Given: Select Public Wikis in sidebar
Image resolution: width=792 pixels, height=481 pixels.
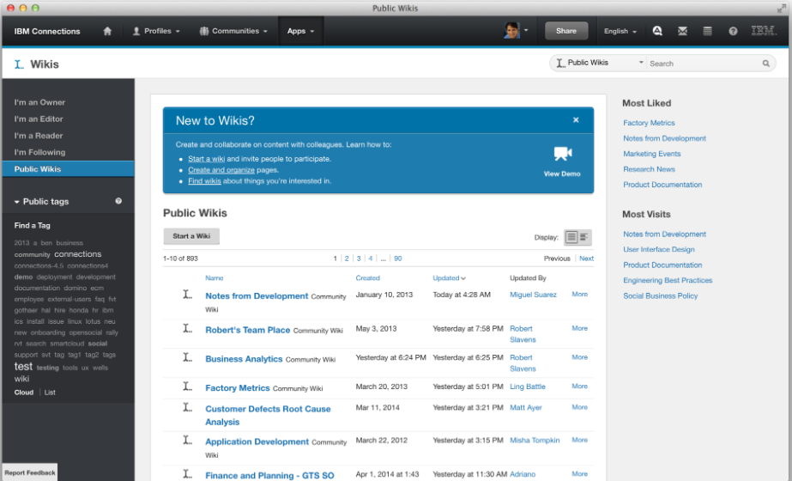Looking at the screenshot, I should coord(68,169).
